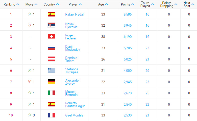Click the Italy flag in Berrettini's row
Viewport: 197px width, 121px height.
click(51, 93)
